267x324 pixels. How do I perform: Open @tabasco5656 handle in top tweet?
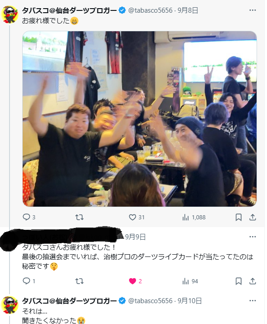150,10
